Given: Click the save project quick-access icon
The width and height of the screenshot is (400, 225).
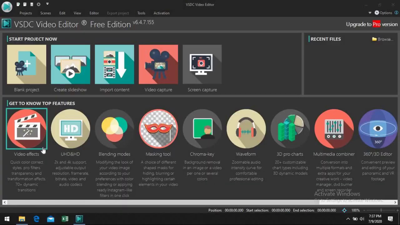Looking at the screenshot, I should pyautogui.click(x=25, y=4).
